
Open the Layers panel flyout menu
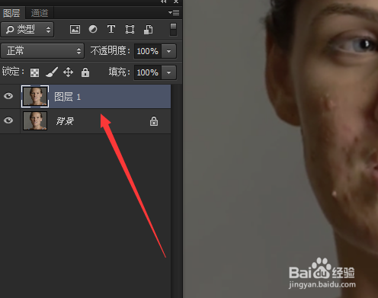[x=174, y=12]
